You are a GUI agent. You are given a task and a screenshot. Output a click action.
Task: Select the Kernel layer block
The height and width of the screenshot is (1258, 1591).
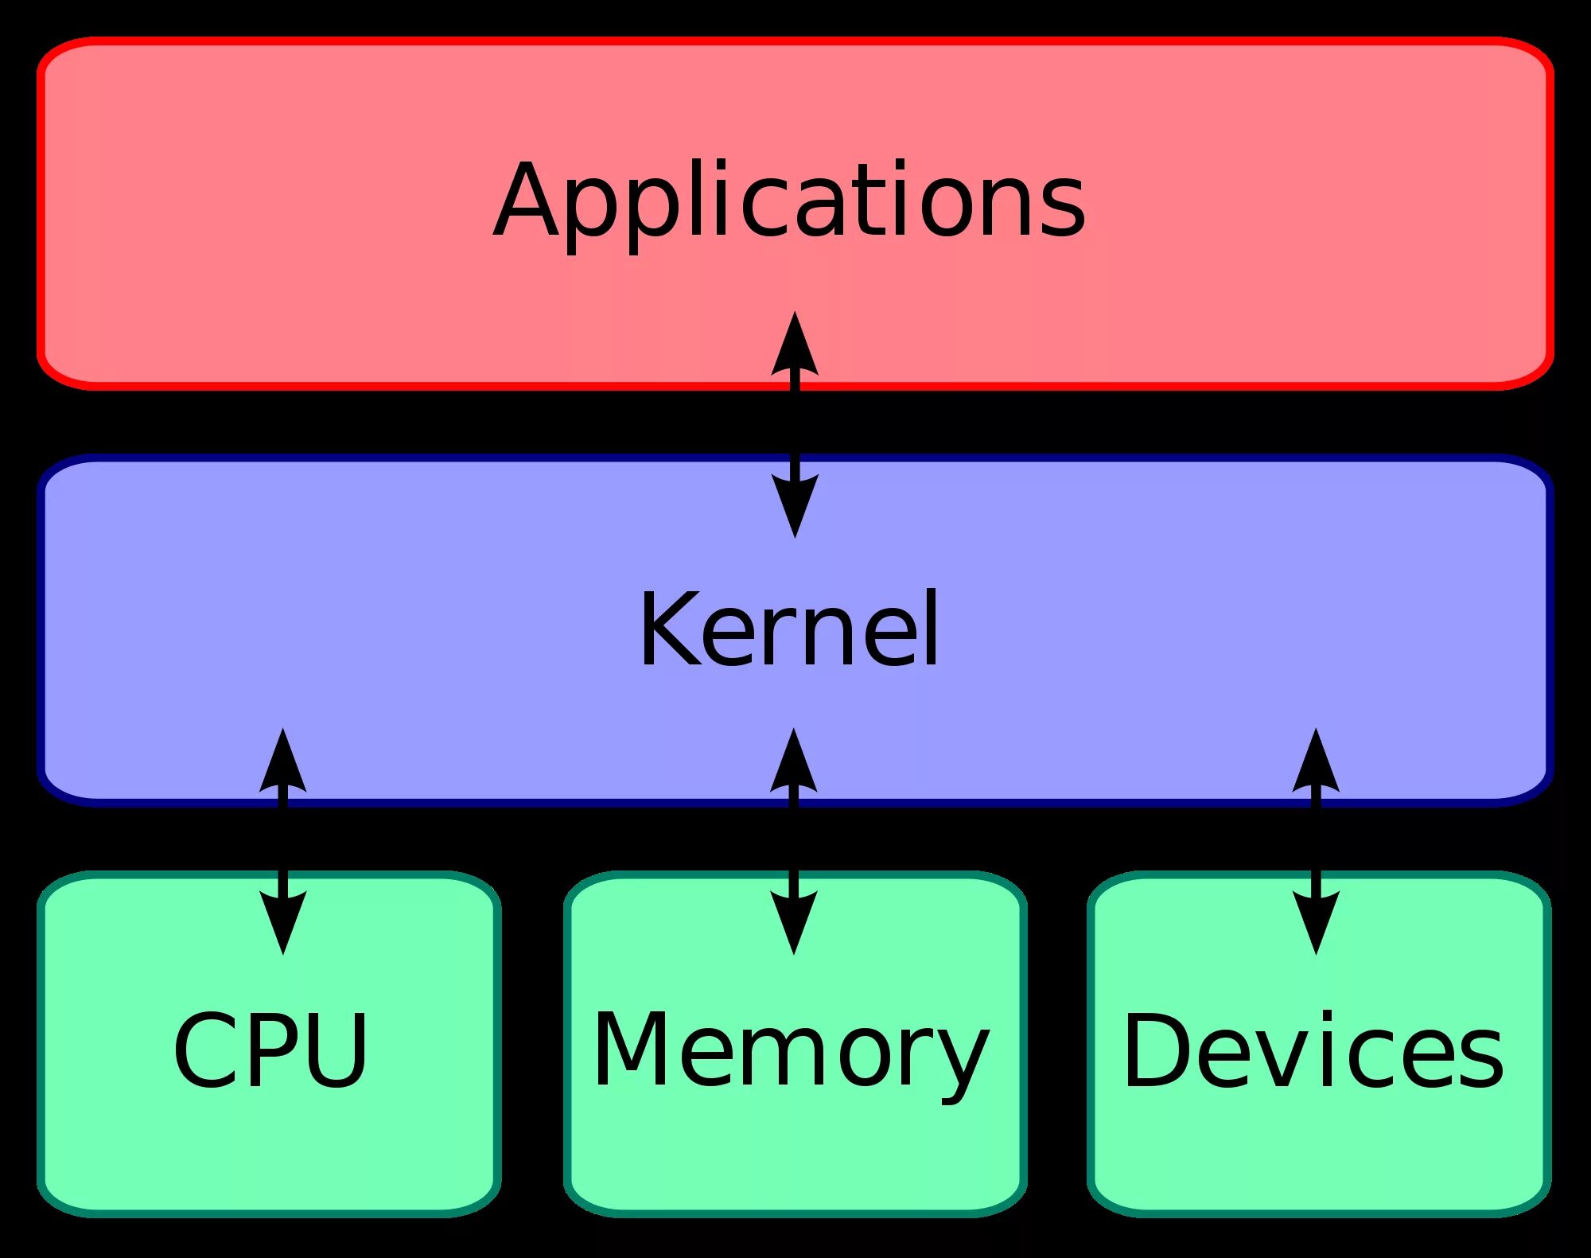point(795,606)
